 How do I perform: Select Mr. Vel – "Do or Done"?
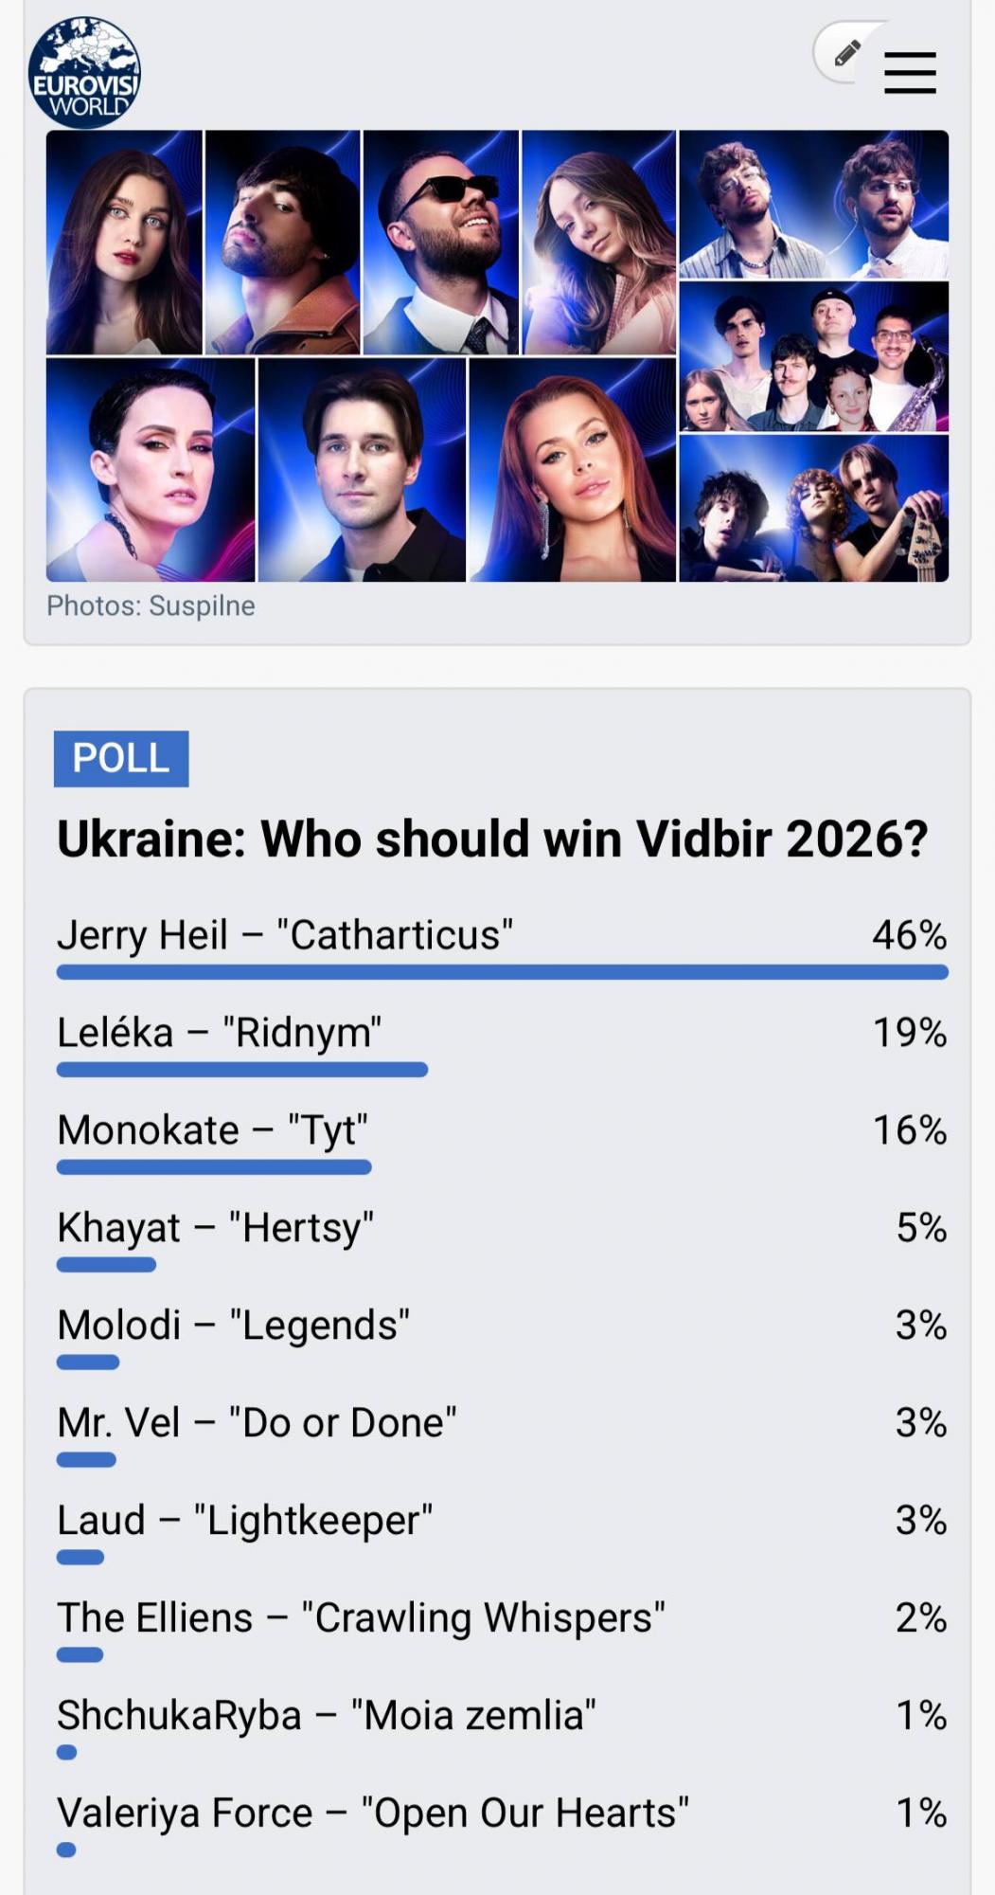pos(257,1421)
